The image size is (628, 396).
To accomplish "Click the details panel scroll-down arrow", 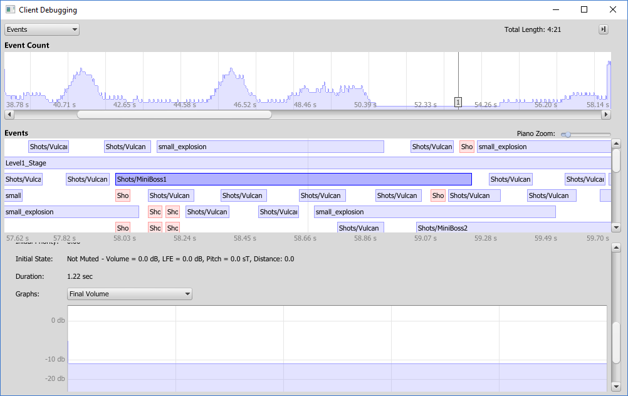I will pyautogui.click(x=616, y=387).
